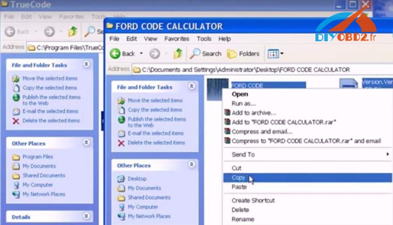Open Edit menu in FORD CODE CALCULATOR window
The image size is (393, 225).
[132, 39]
